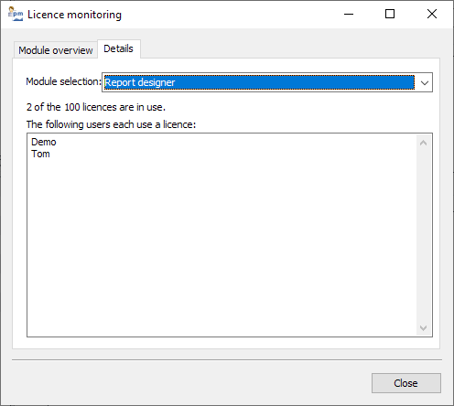Viewport: 454px width, 406px height.
Task: Expand the Module selection dropdown arrow
Action: click(425, 82)
